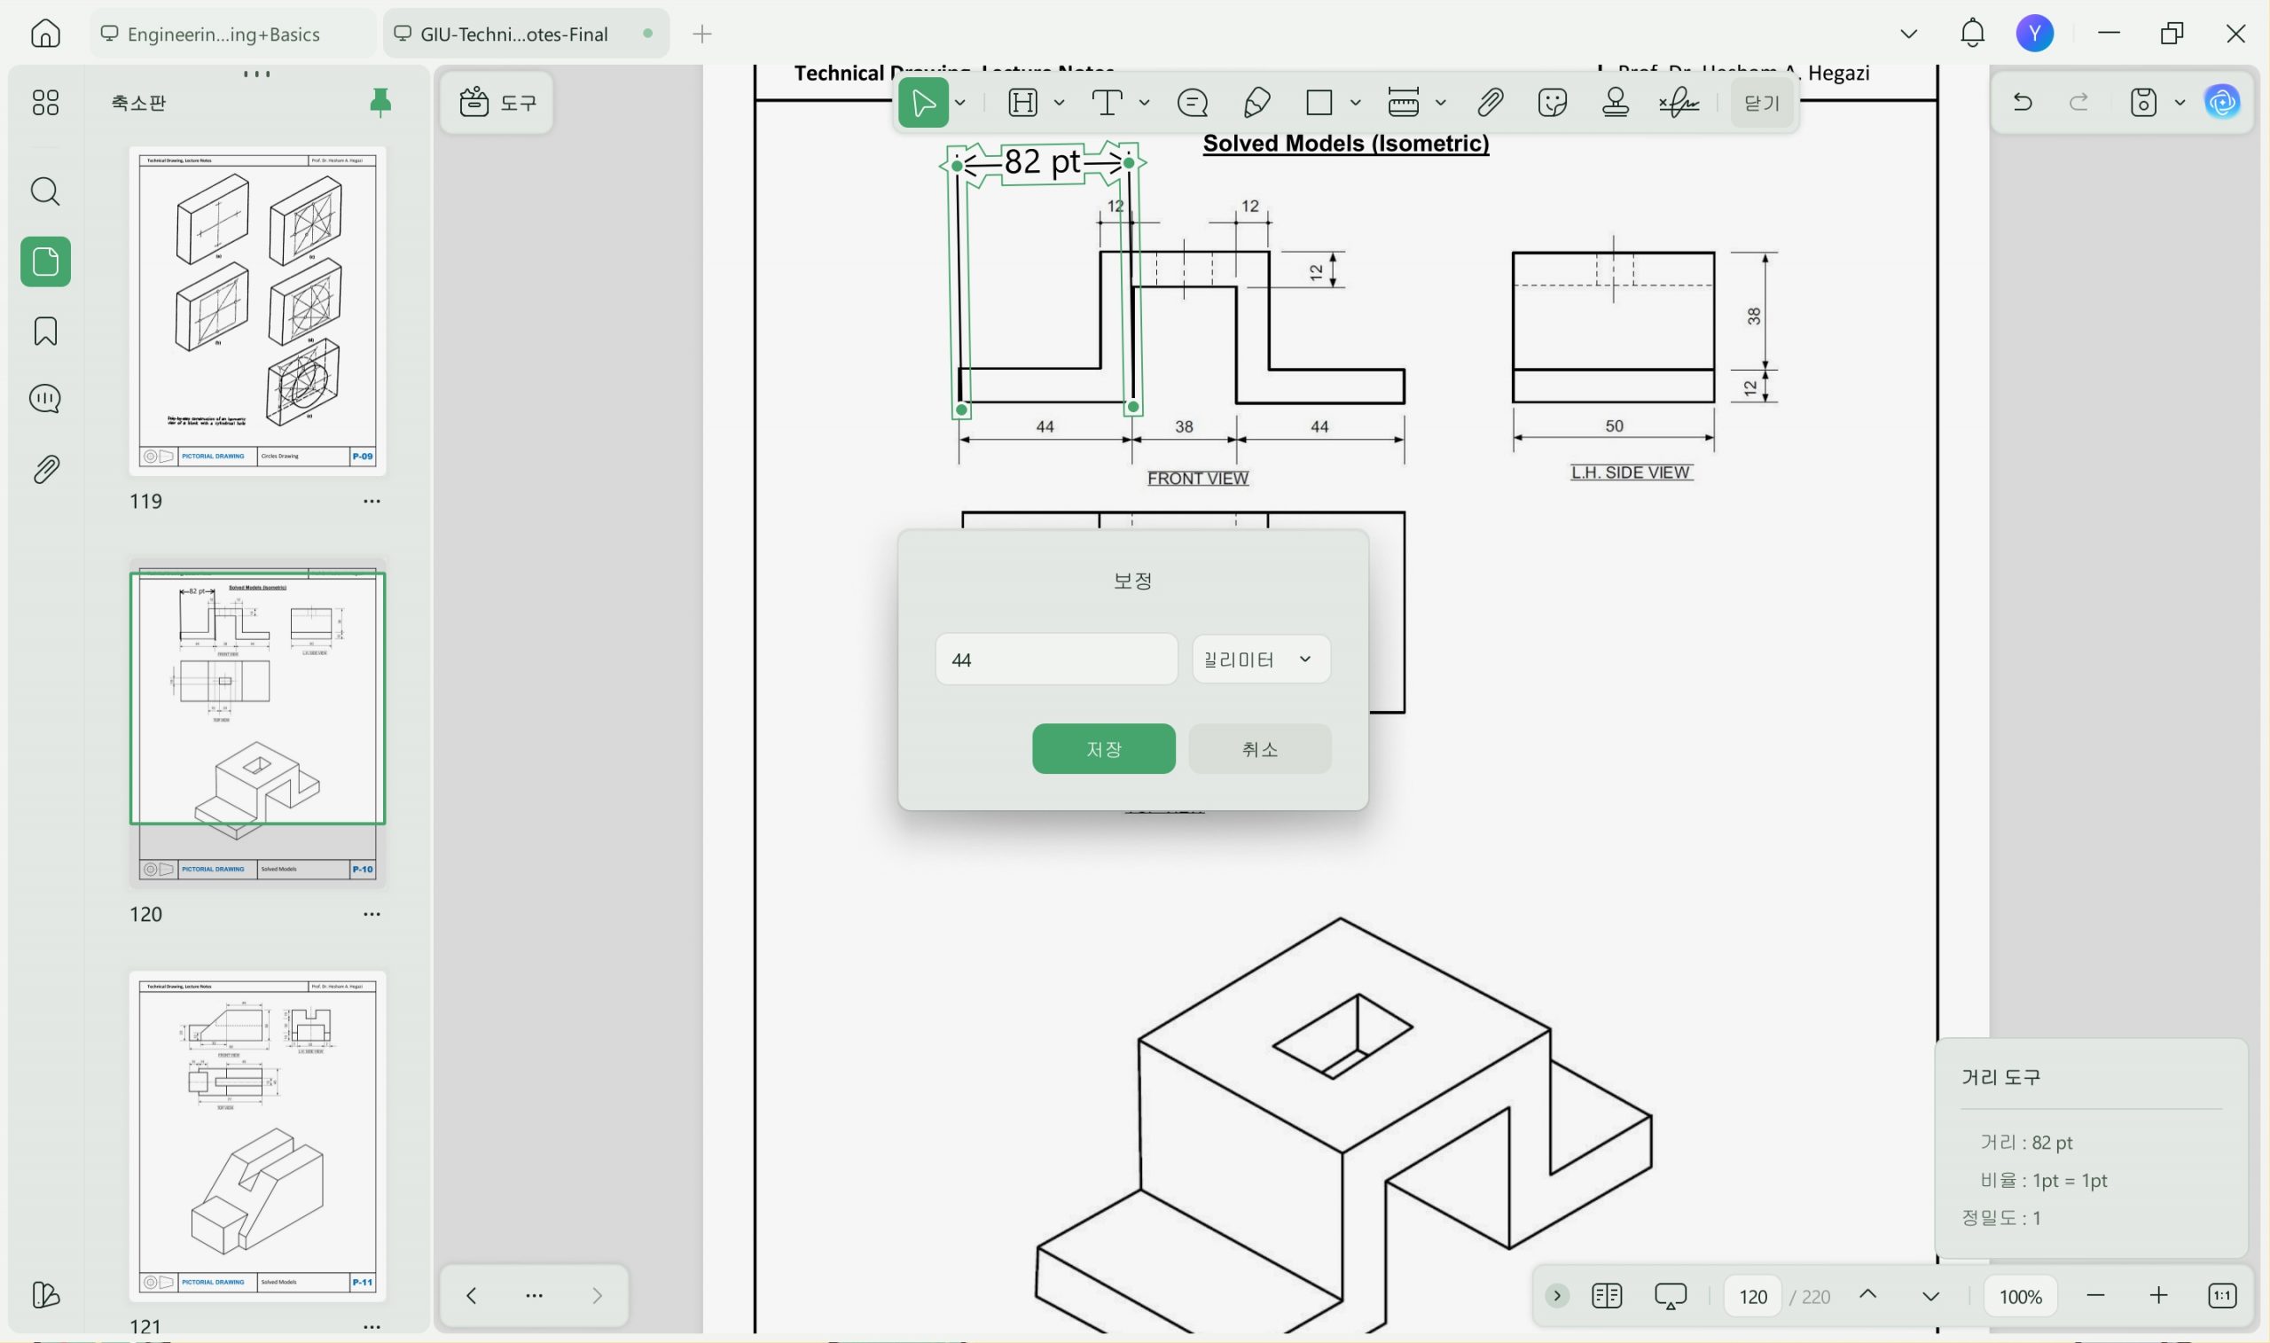Open the search sidebar icon

click(45, 191)
